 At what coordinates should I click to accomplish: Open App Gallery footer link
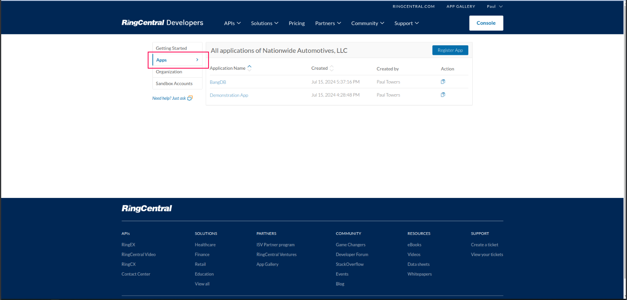(x=267, y=265)
